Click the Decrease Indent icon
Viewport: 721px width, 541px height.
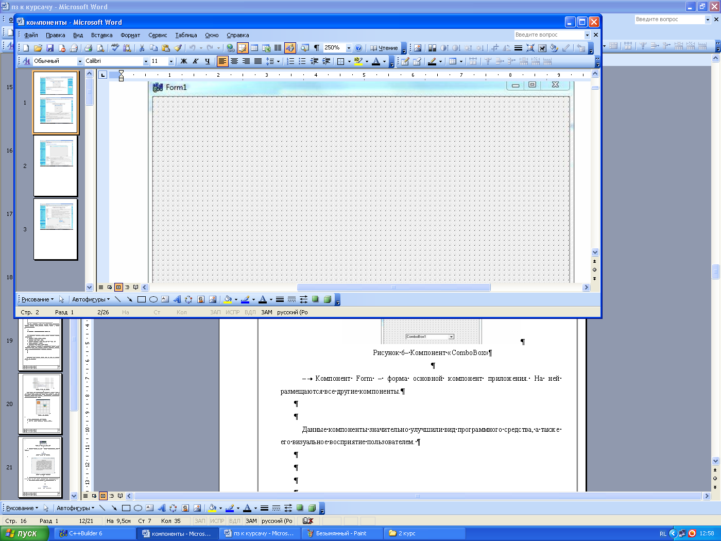pos(314,61)
